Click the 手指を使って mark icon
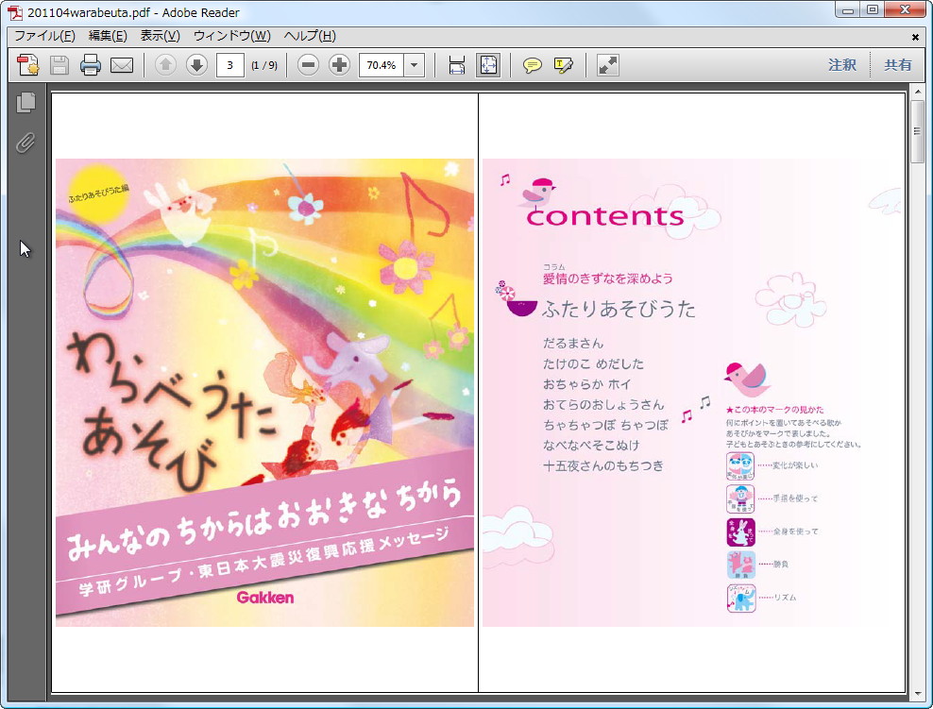 pos(740,498)
